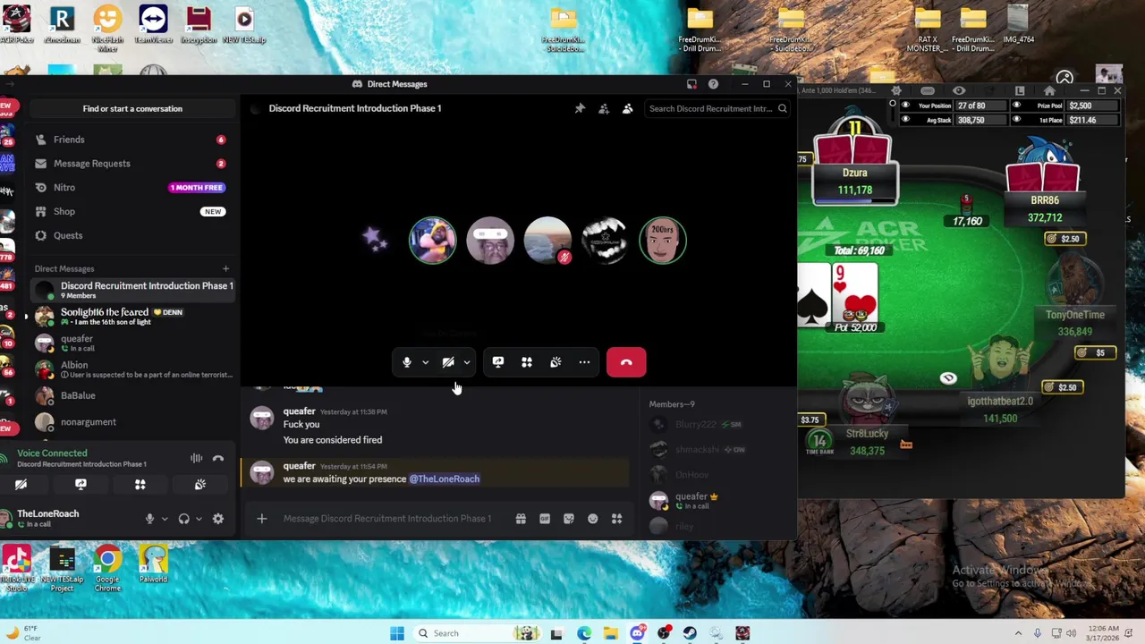
Task: Mute mic beside TheLoneRoach username
Action: [x=150, y=519]
